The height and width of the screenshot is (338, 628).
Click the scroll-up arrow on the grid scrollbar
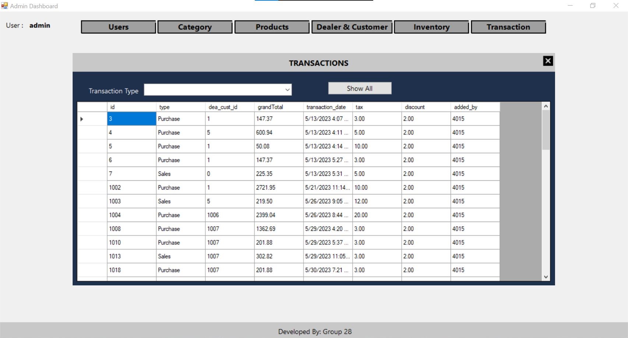pos(546,106)
